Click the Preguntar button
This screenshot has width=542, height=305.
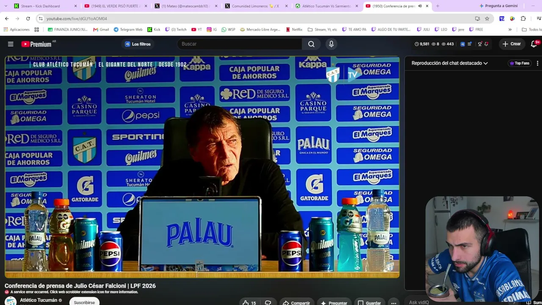(334, 302)
